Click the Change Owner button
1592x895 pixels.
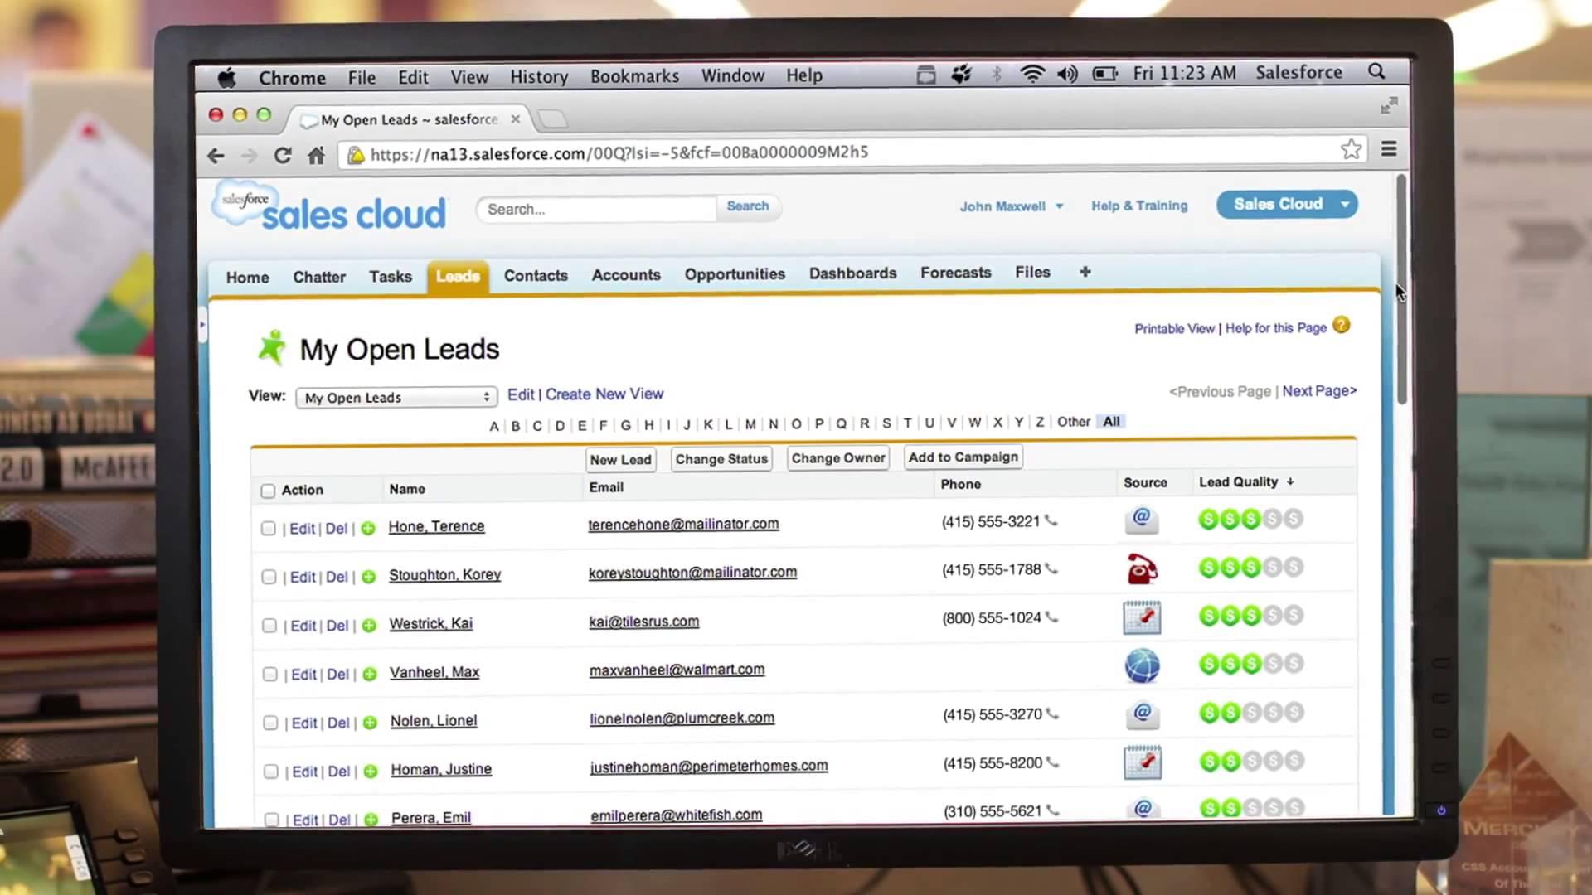(x=838, y=458)
